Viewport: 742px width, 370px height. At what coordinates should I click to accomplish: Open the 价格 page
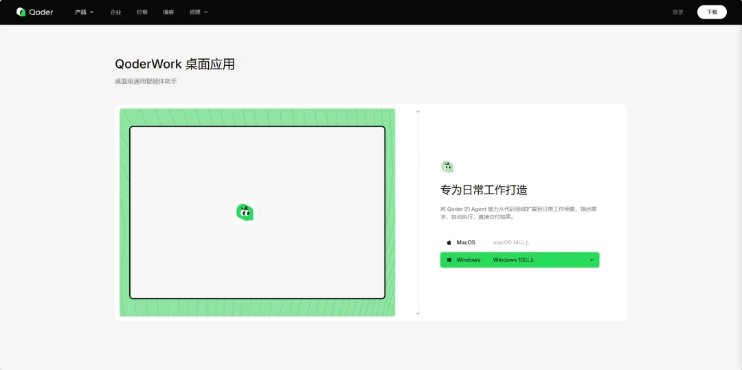coord(142,12)
